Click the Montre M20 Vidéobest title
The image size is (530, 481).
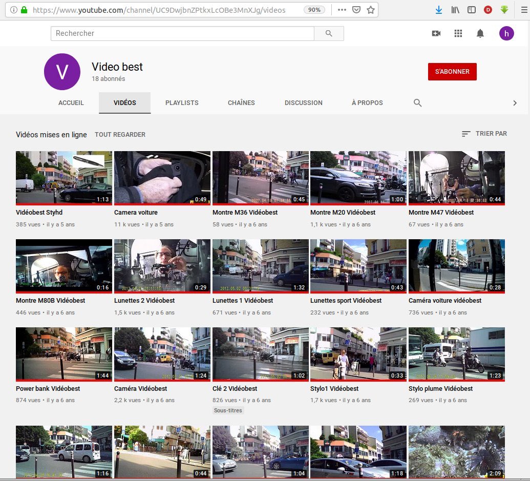[343, 213]
